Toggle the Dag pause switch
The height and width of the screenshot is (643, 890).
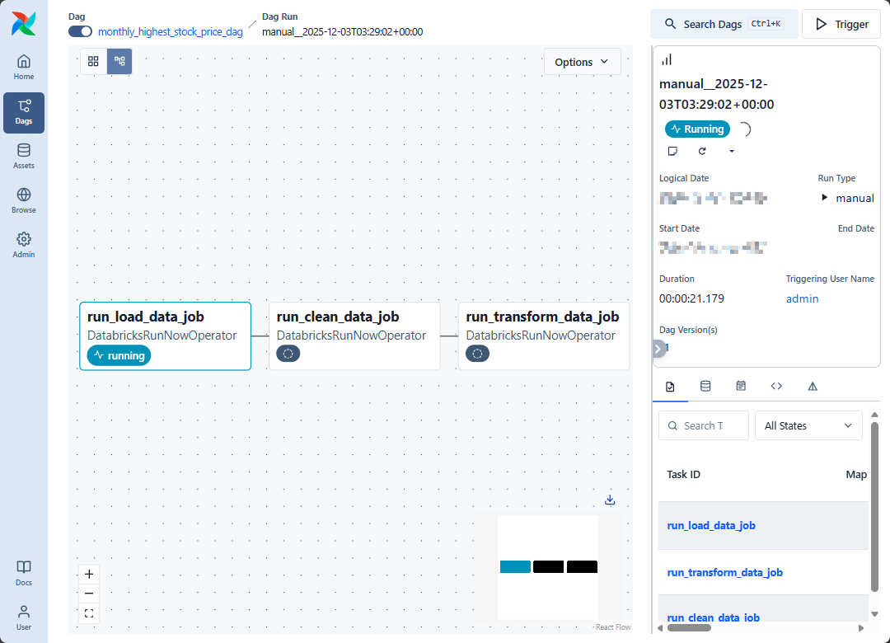point(80,31)
